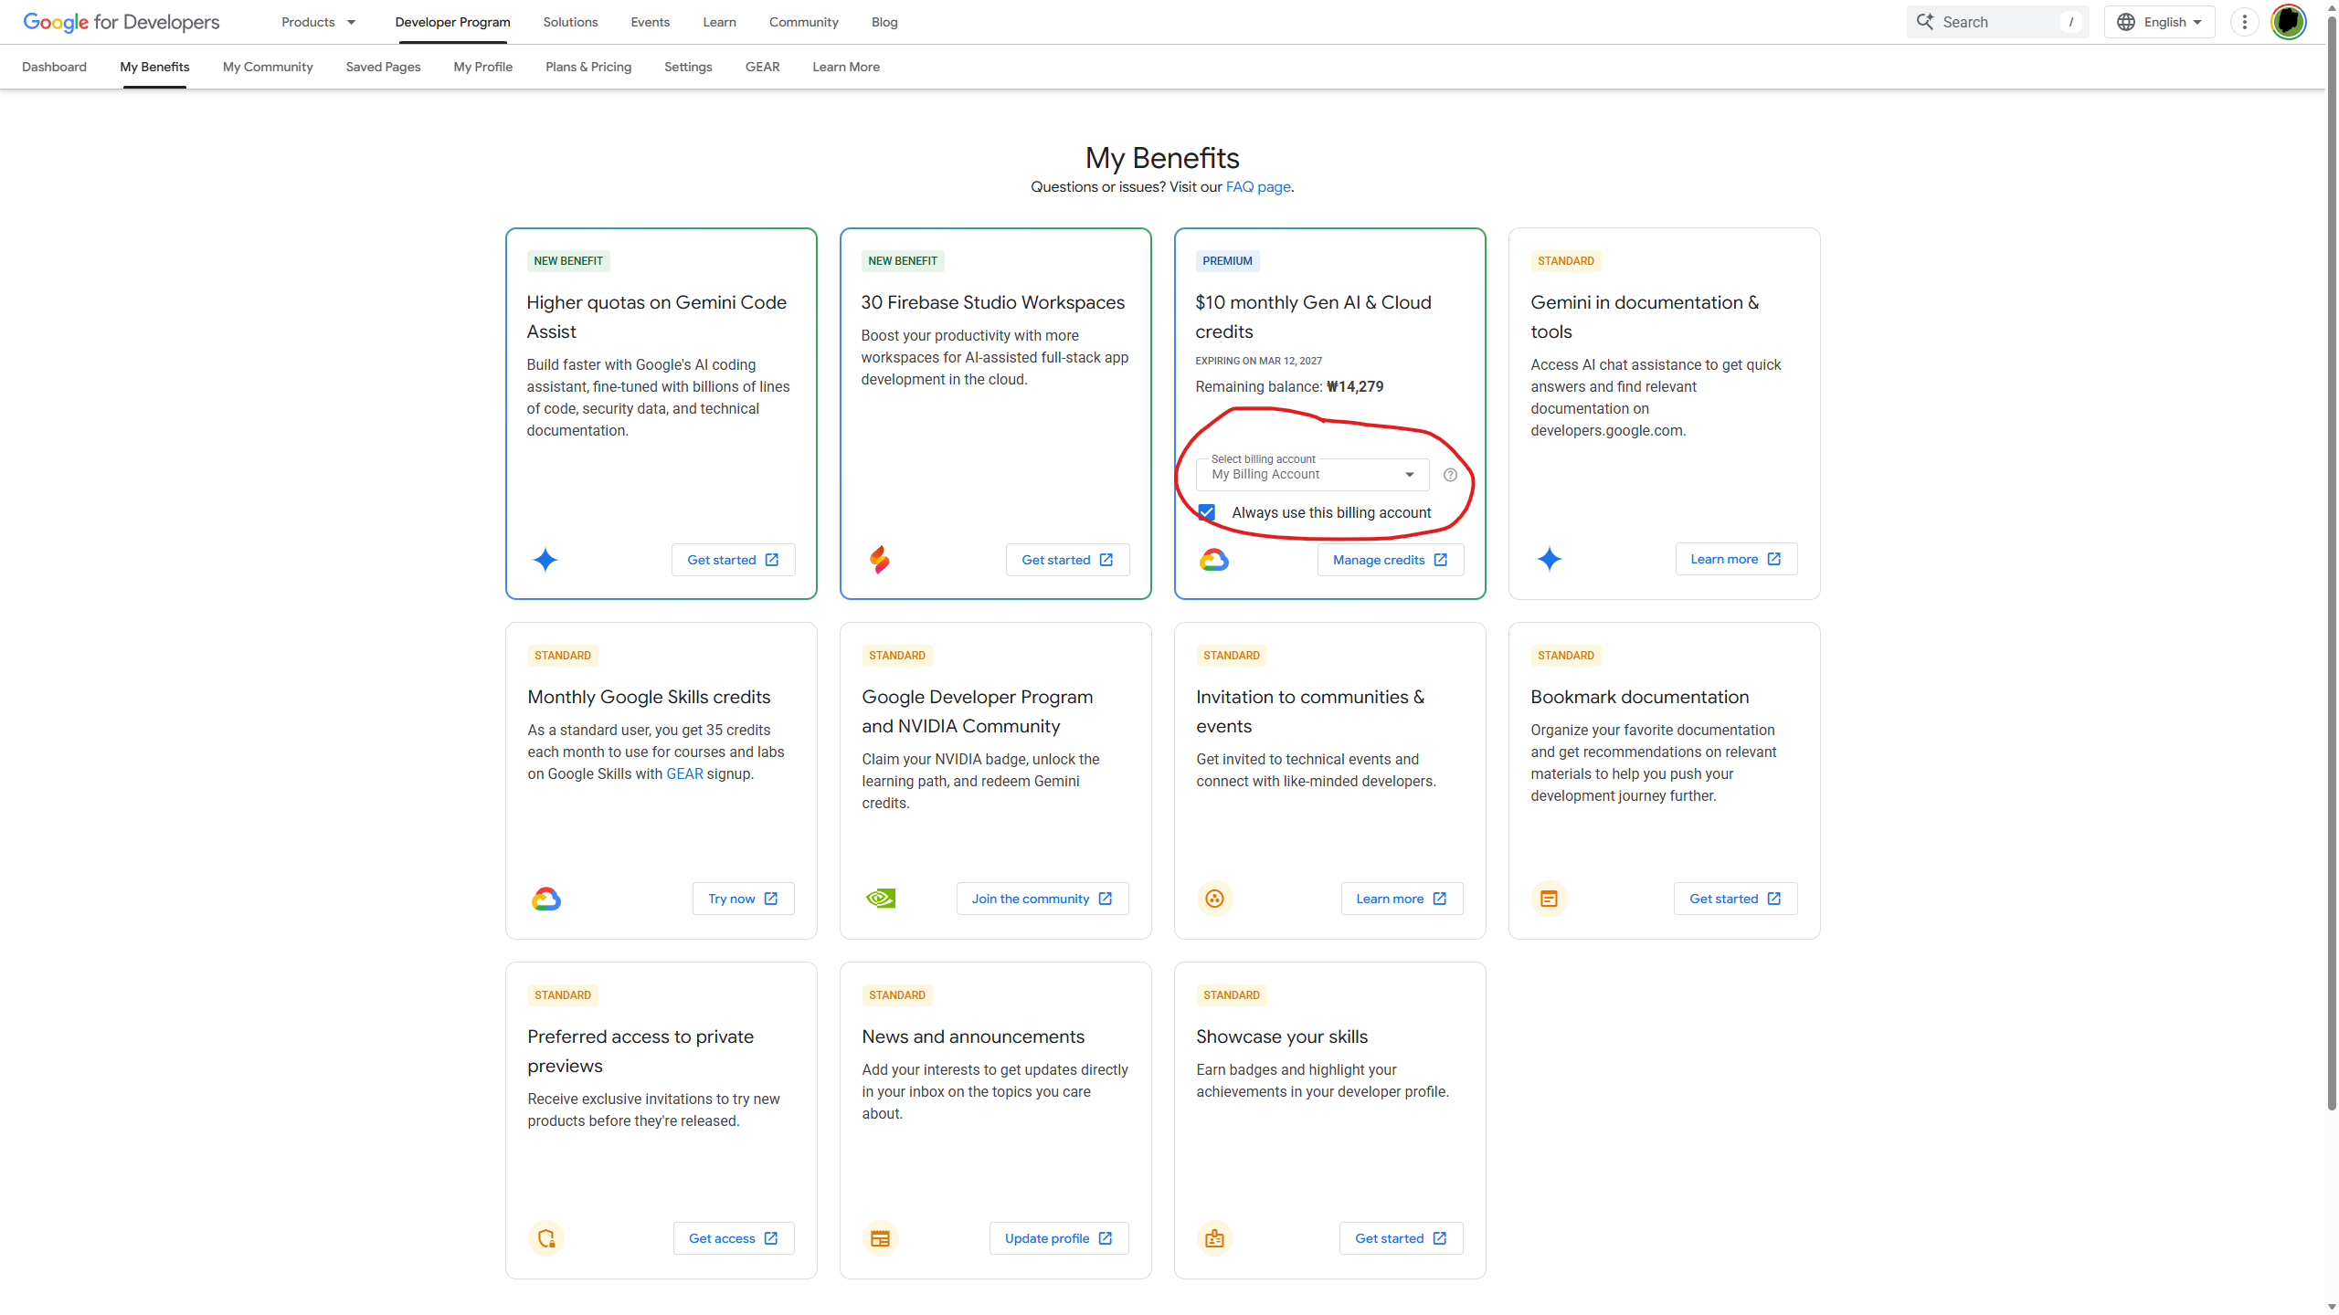The image size is (2339, 1315).
Task: Click the Google Cloud icon under Gen AI credits
Action: click(1213, 560)
